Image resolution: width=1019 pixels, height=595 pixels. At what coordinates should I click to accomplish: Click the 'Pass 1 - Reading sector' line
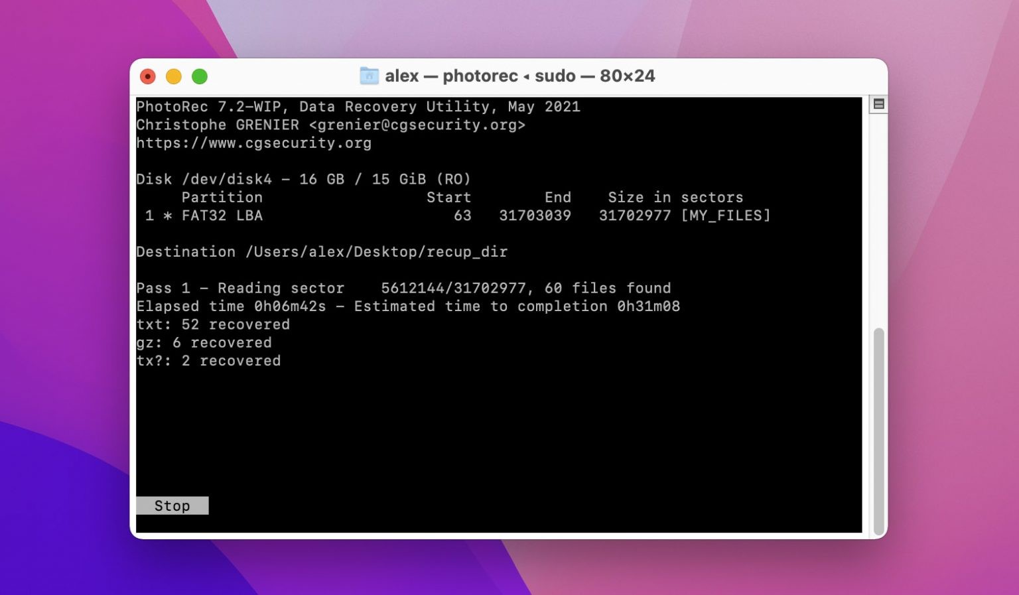pos(403,288)
